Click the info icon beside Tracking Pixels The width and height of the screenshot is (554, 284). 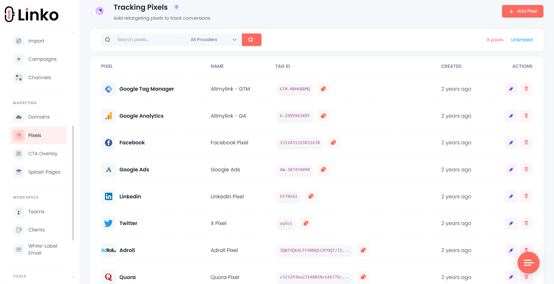(x=176, y=7)
